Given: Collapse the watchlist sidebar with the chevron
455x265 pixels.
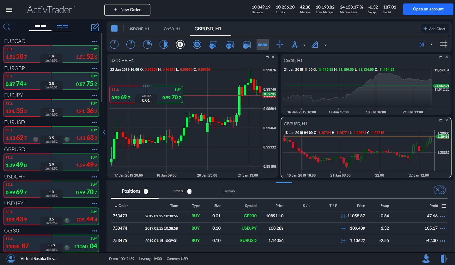Looking at the screenshot, I should [x=104, y=132].
